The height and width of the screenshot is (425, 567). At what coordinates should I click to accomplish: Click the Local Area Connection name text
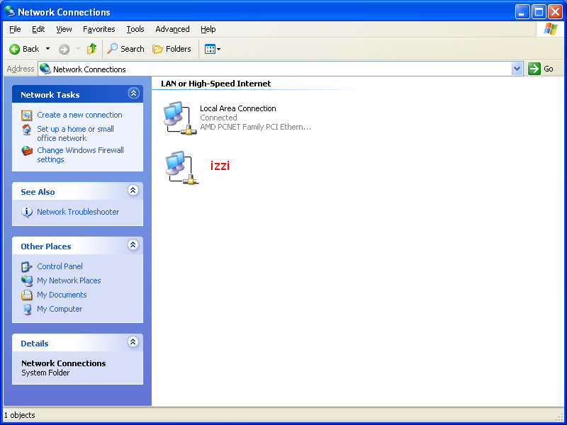click(238, 108)
